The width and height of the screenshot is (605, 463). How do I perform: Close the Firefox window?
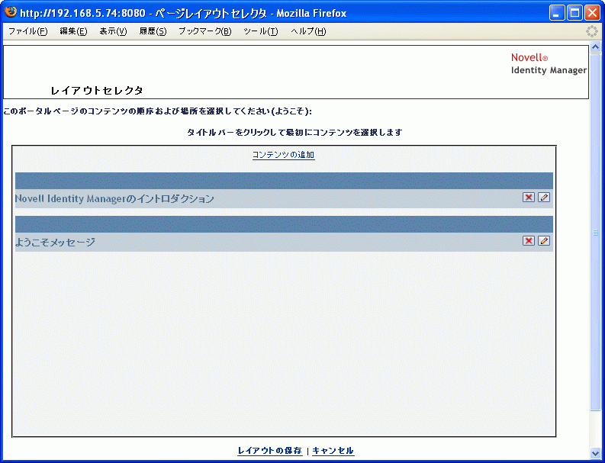(592, 13)
